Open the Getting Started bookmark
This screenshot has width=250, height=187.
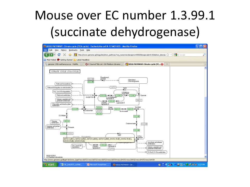[x=65, y=60]
